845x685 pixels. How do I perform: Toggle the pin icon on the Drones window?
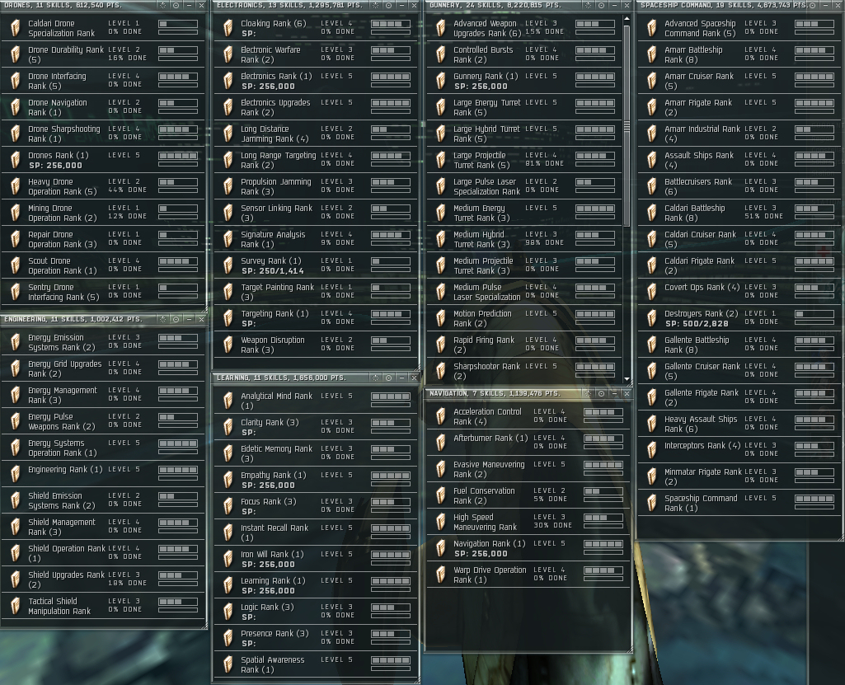pos(176,5)
